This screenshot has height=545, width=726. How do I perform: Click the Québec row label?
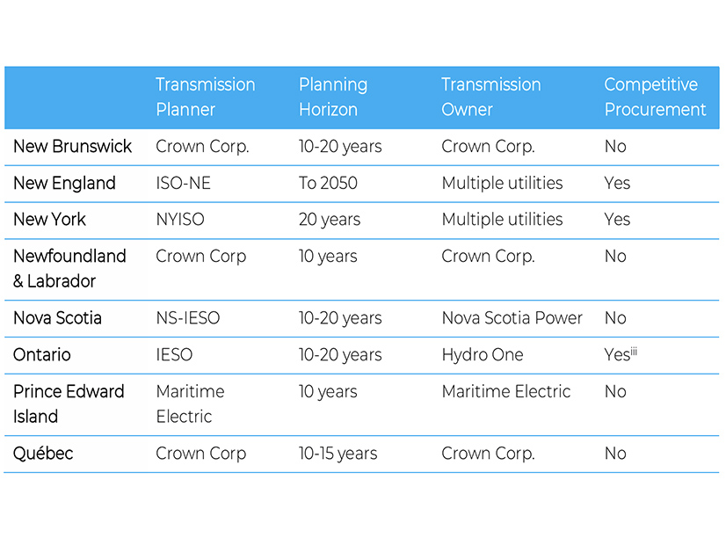[x=43, y=454]
